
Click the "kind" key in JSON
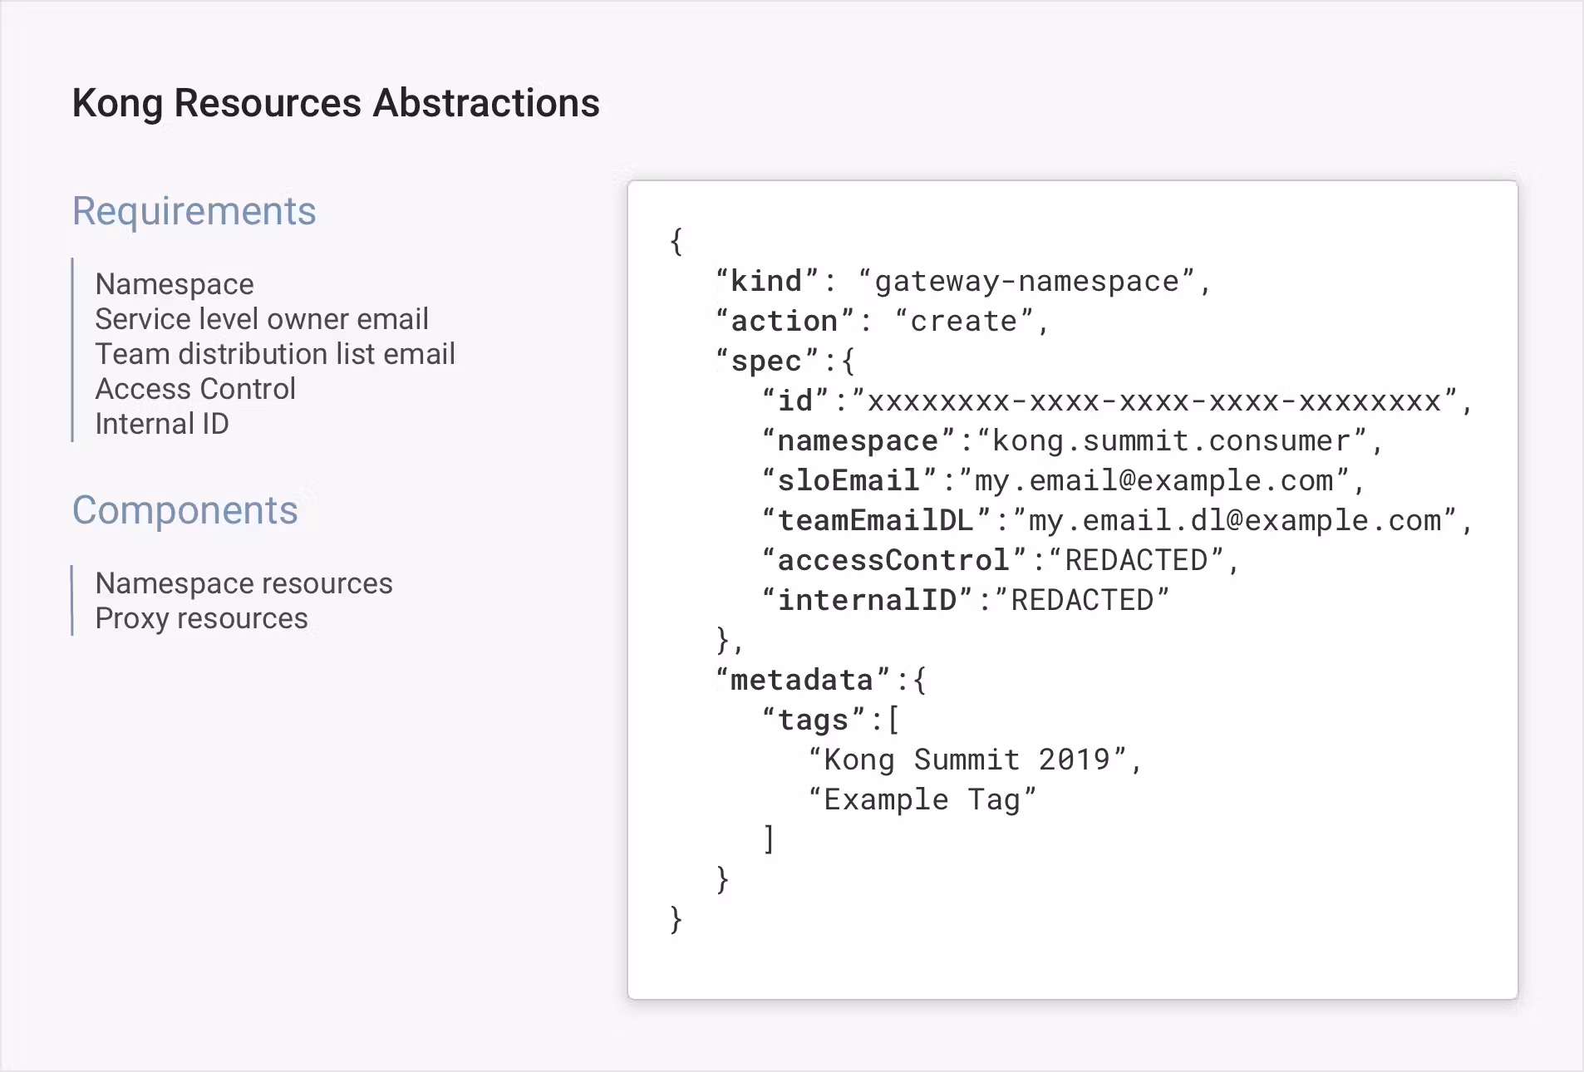[x=766, y=282]
